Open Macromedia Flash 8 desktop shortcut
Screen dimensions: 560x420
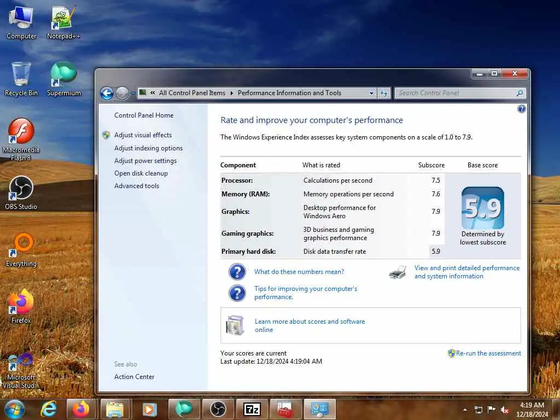coord(21,140)
